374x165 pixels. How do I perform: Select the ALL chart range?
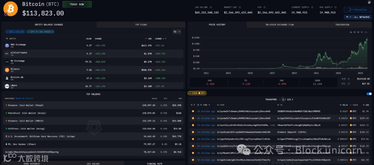point(366,32)
